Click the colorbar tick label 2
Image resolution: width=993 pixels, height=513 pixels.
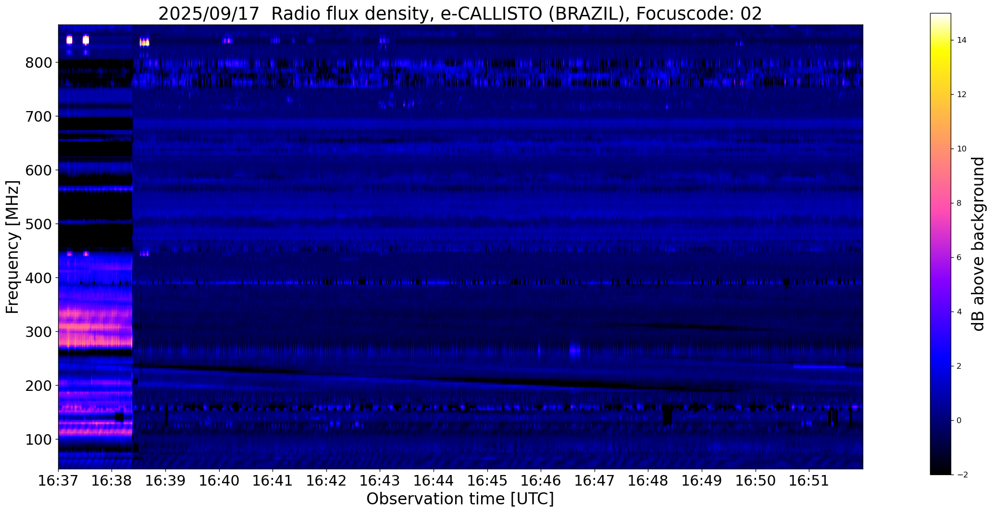pos(959,366)
